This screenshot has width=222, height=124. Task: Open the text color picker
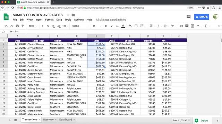123,26
